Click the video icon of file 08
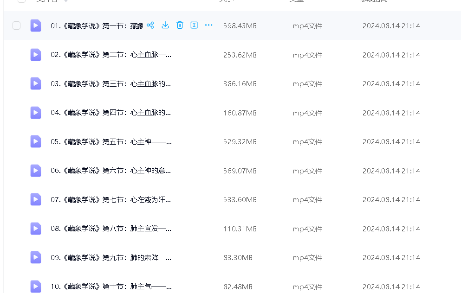Viewport: 461px width, 293px height. [x=36, y=229]
